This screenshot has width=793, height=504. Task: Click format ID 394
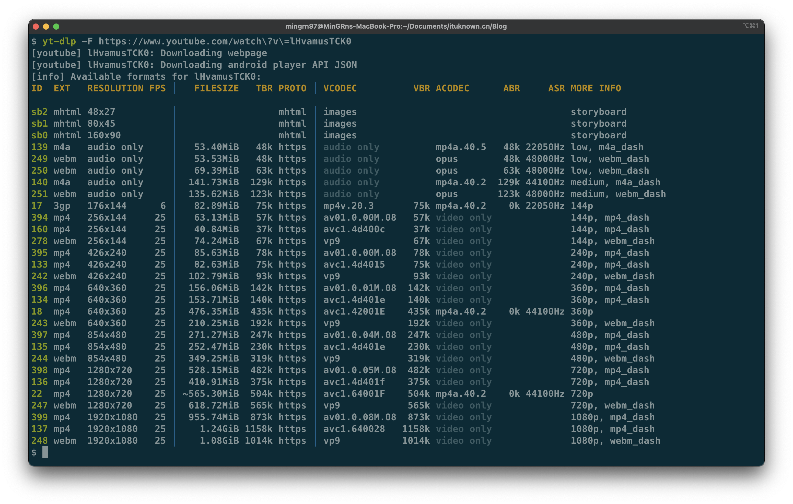(40, 218)
